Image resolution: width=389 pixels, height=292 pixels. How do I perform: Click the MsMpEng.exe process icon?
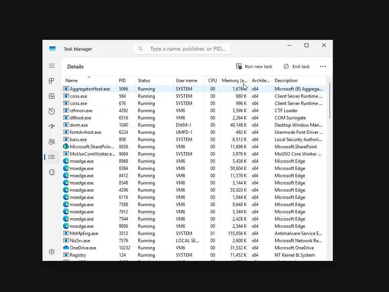(x=66, y=233)
